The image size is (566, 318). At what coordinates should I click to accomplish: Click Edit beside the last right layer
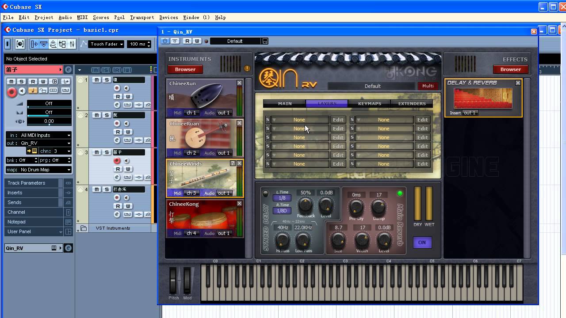[423, 164]
